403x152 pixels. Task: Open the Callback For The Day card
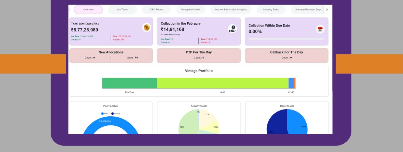[287, 55]
